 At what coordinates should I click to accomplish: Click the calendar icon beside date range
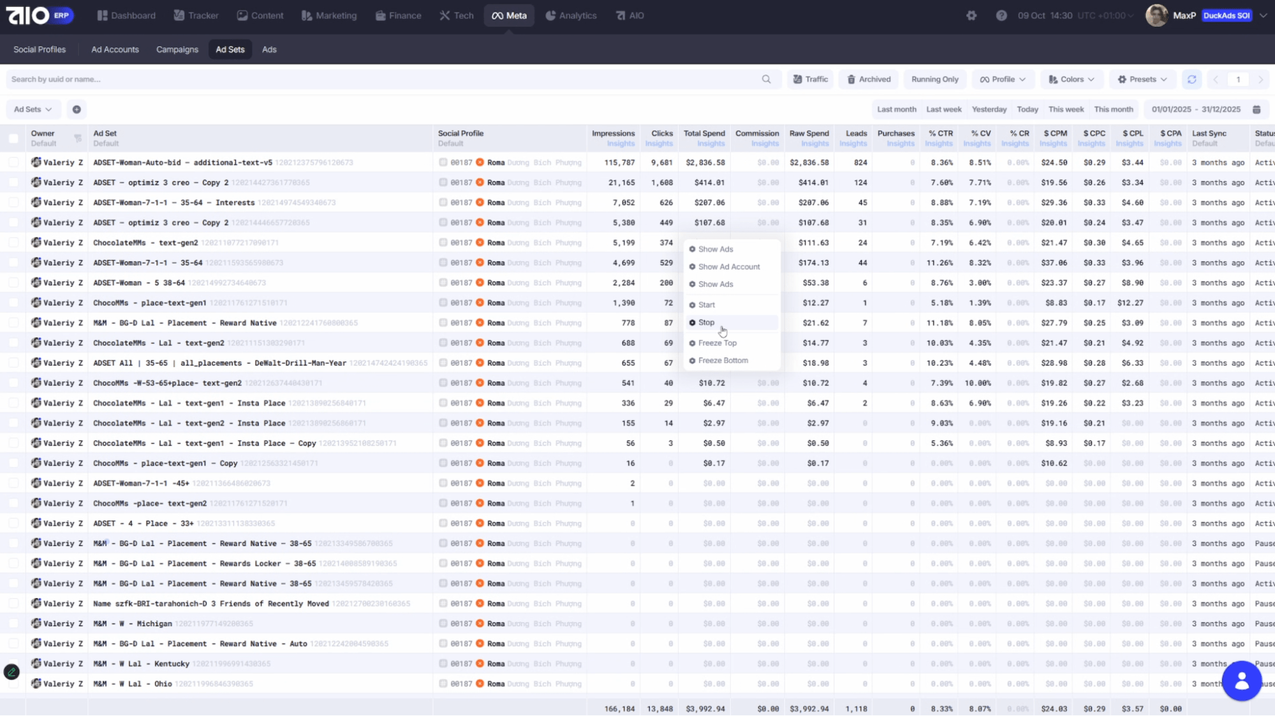click(1257, 110)
